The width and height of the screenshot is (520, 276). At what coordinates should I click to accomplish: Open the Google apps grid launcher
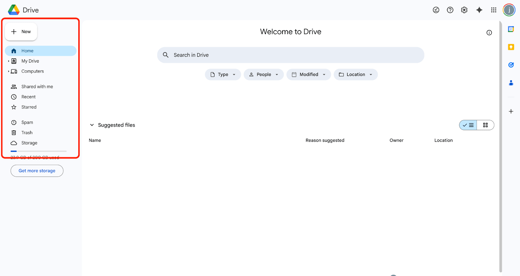(x=494, y=10)
